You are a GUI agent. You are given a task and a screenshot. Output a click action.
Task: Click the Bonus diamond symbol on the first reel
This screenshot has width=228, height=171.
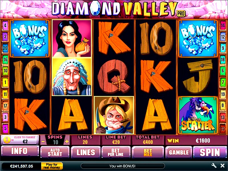[x=30, y=38]
